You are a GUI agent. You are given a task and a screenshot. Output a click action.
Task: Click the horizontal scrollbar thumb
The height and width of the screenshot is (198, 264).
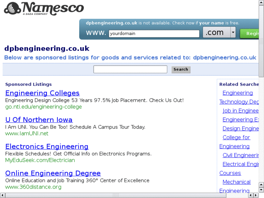coord(116,195)
